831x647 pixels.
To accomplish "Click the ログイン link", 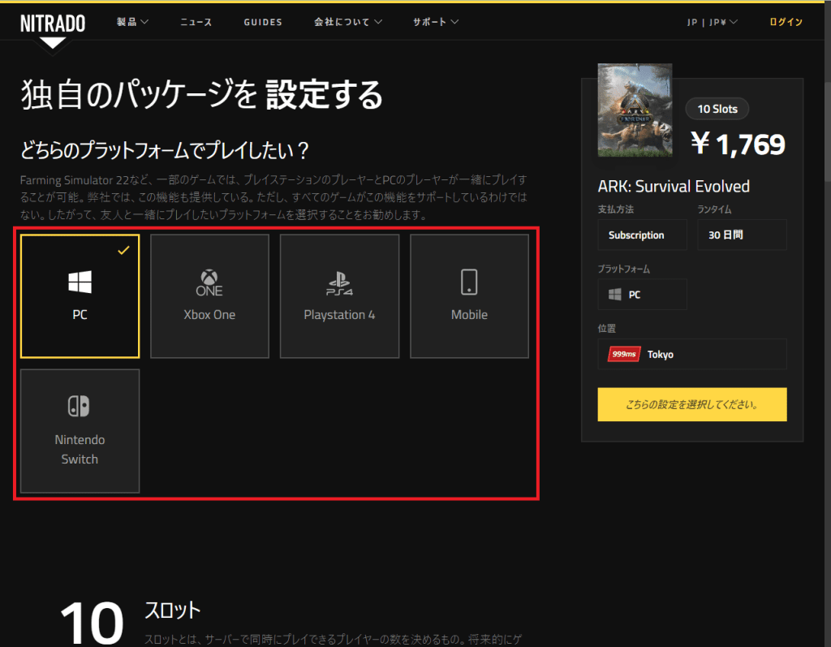I will tap(786, 22).
